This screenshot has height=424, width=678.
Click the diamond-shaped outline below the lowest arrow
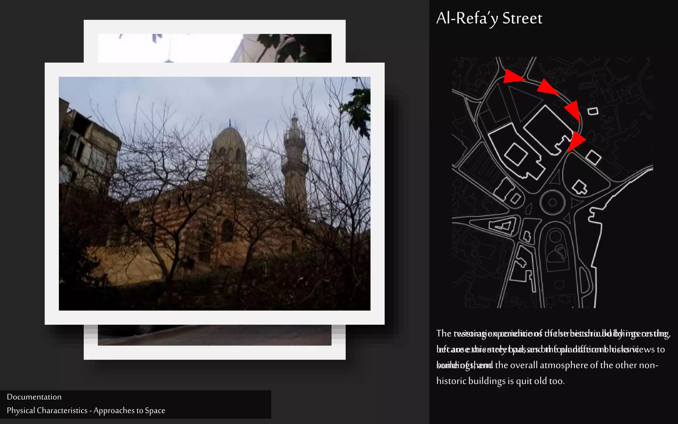pos(593,157)
